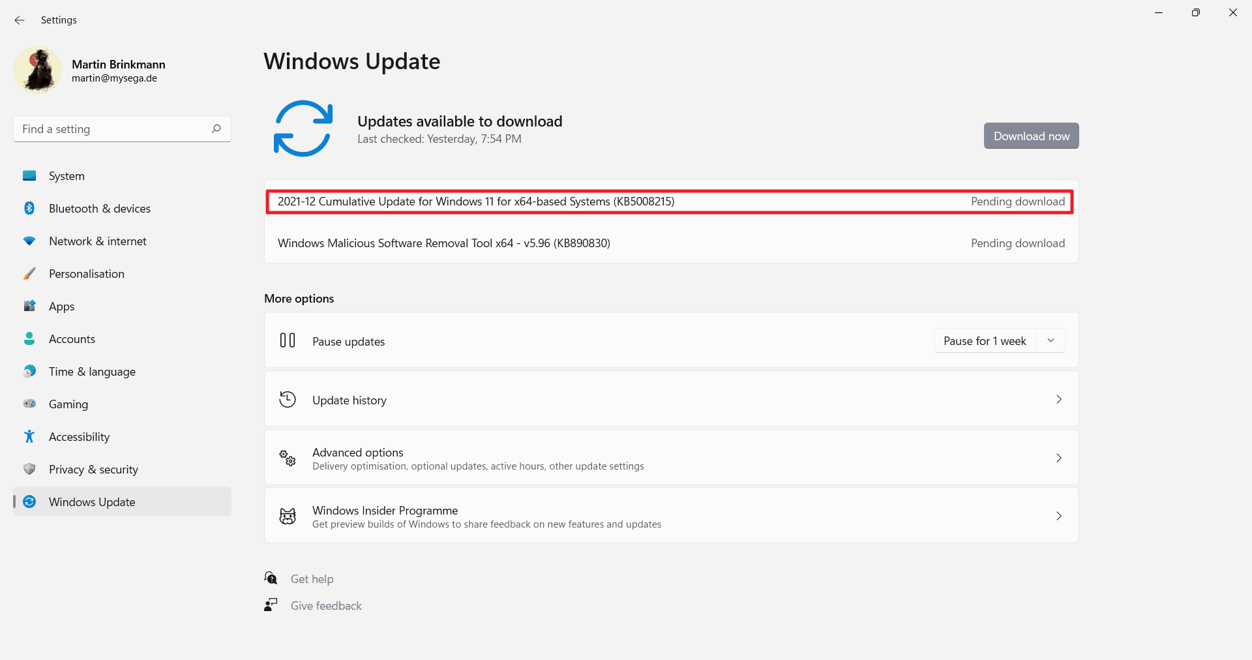Click the martin@mysega.de email address
The width and height of the screenshot is (1252, 660).
(x=114, y=78)
